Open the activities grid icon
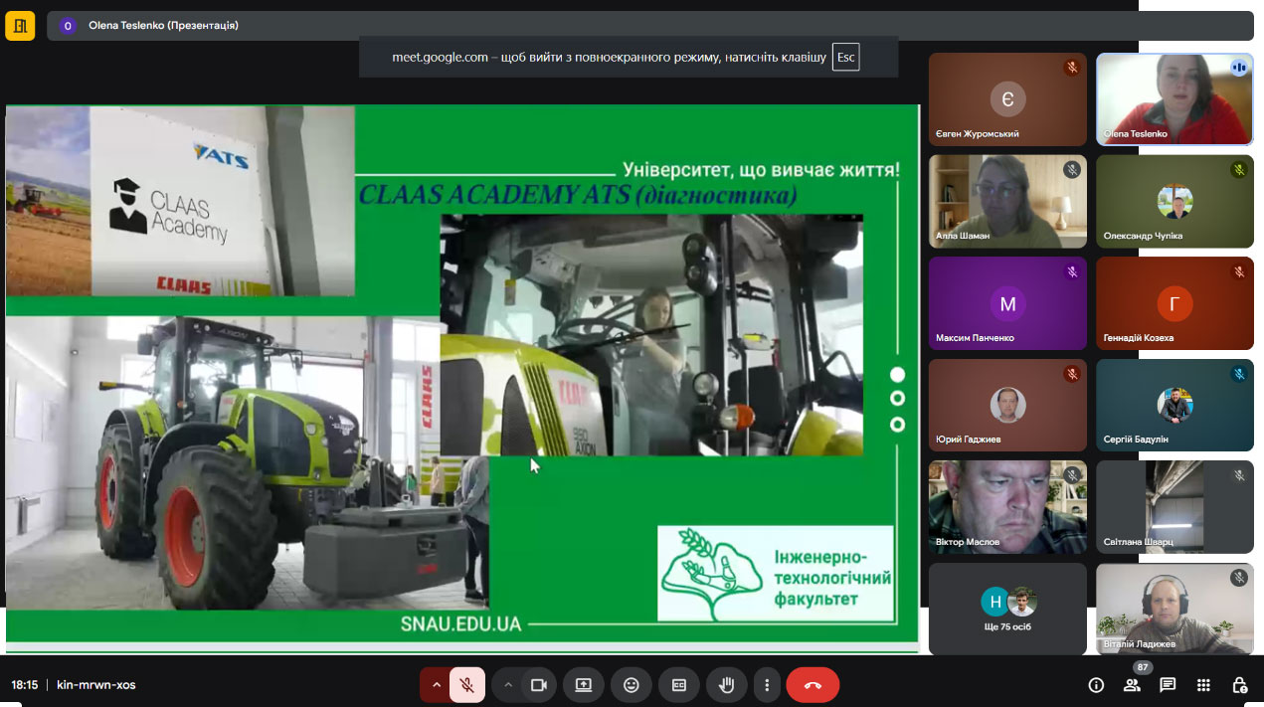1264x707 pixels. pyautogui.click(x=1203, y=685)
